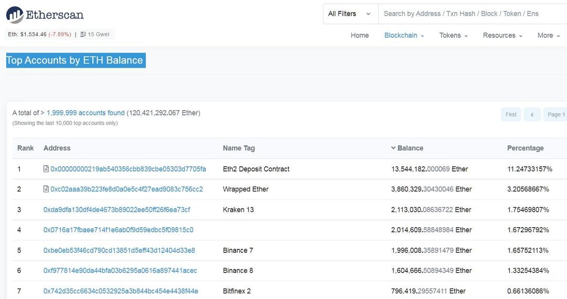This screenshot has width=567, height=299.
Task: Click the Wrapped Ether name tag
Action: [246, 189]
